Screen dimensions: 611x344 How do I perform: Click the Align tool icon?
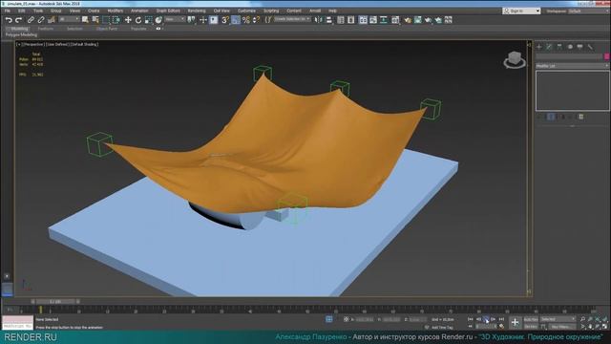328,20
